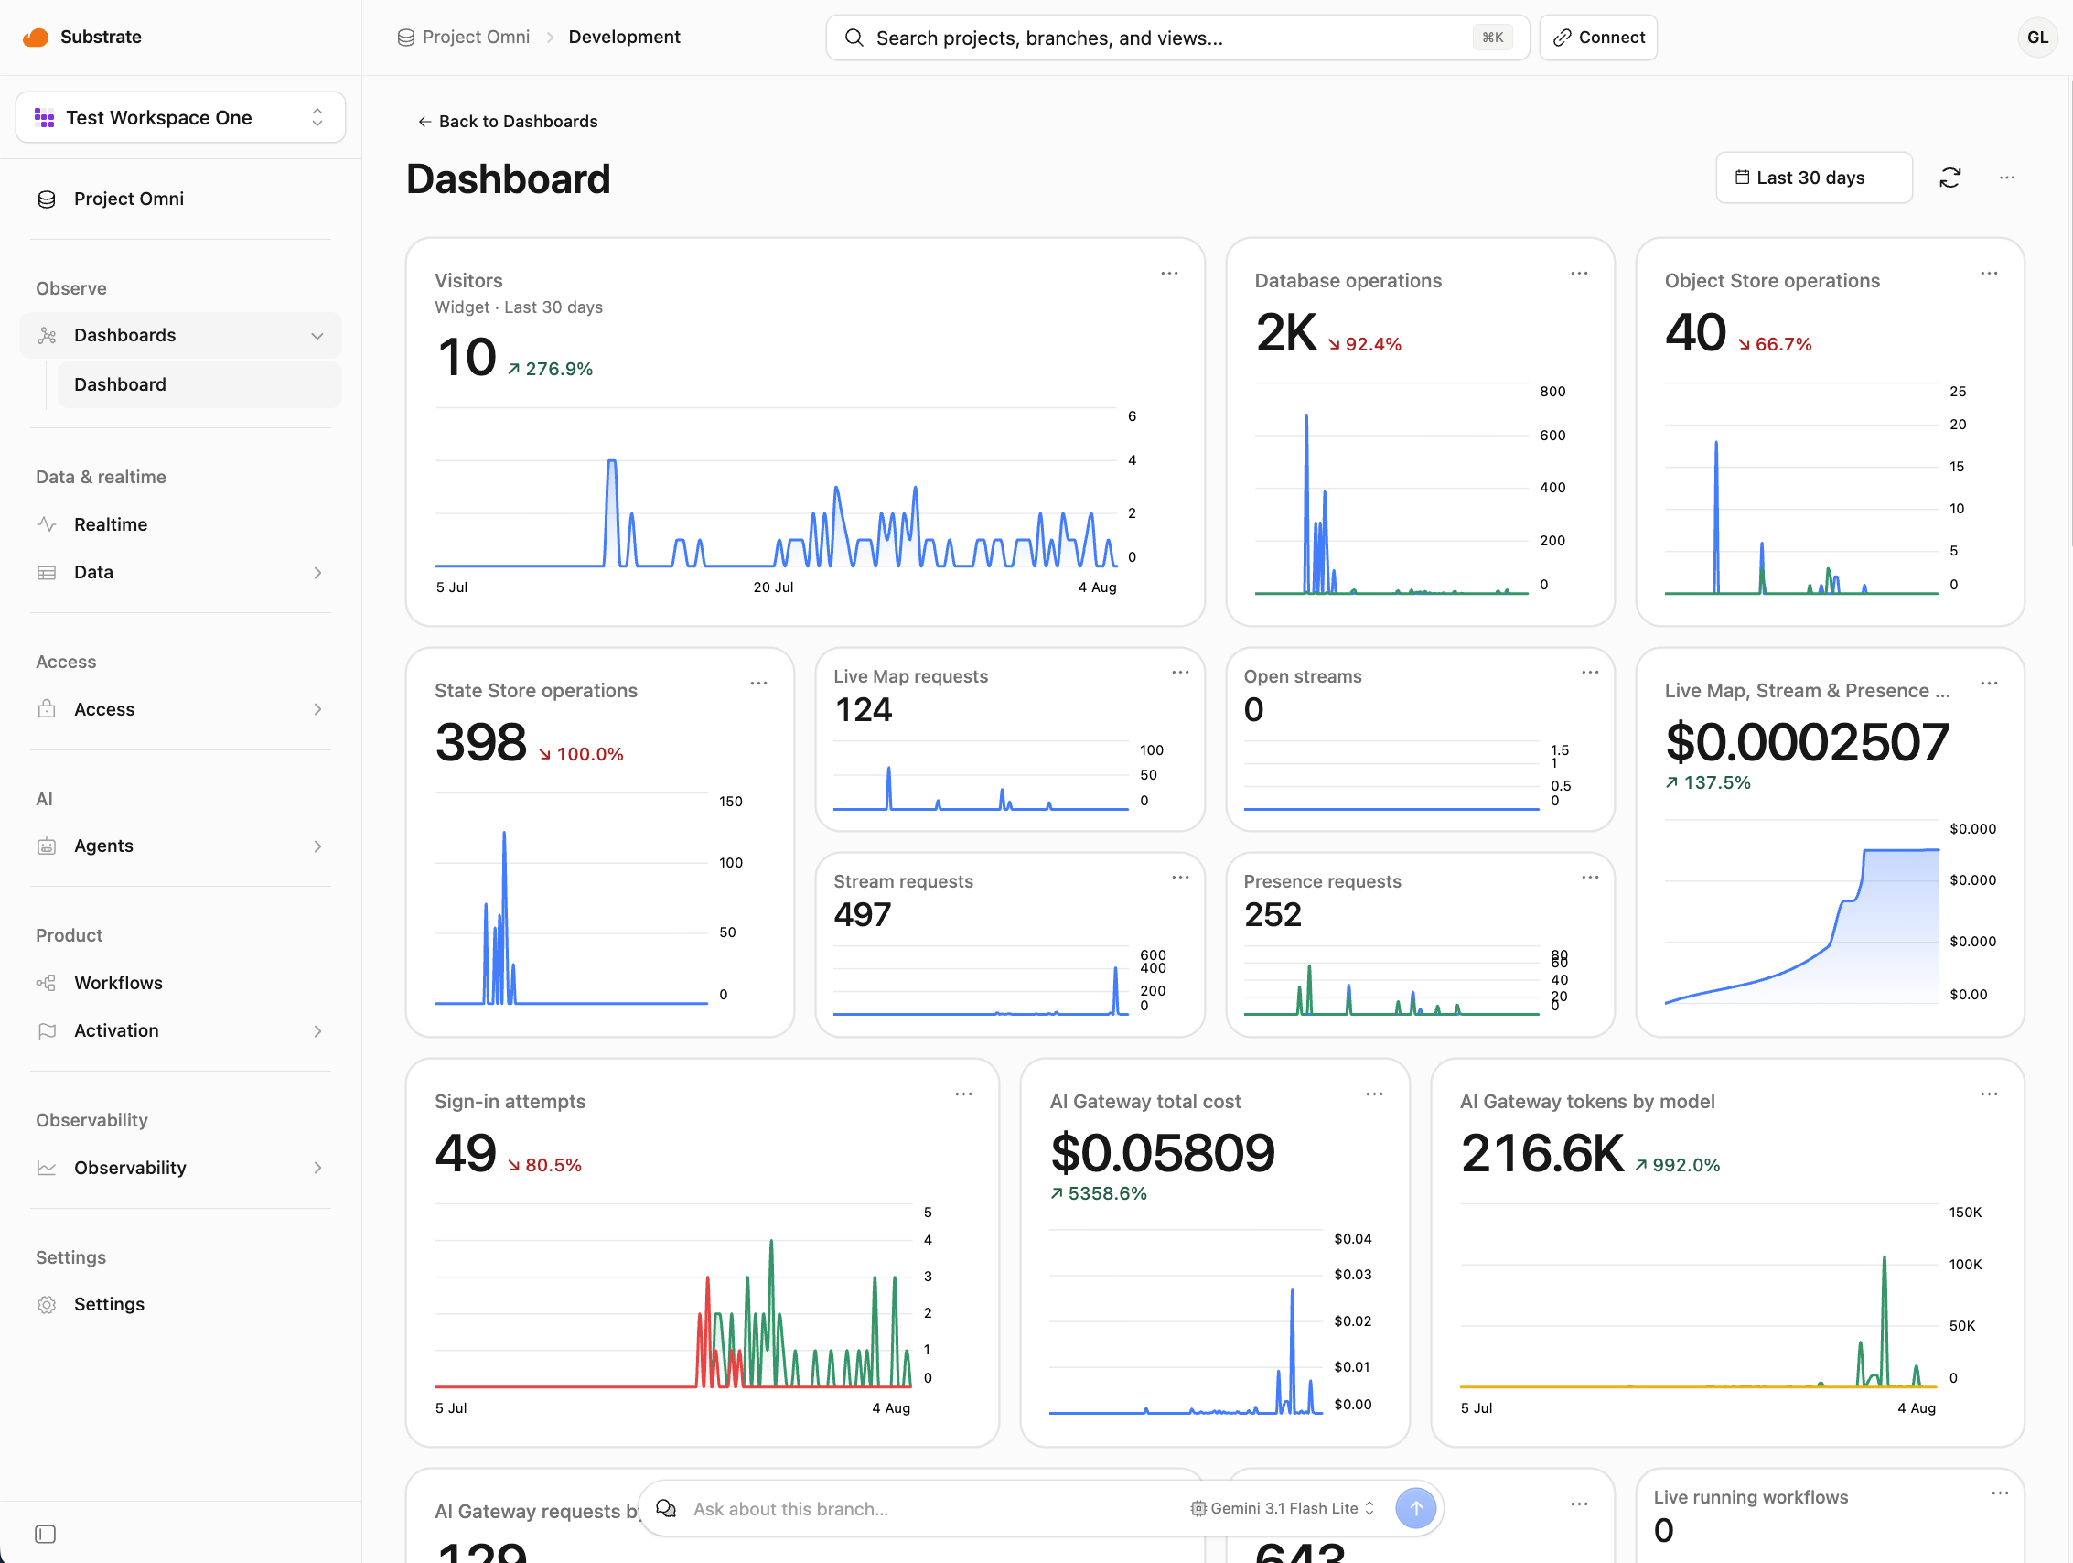This screenshot has width=2073, height=1563.
Task: Click the Visitors 276.9% change value
Action: click(x=550, y=369)
